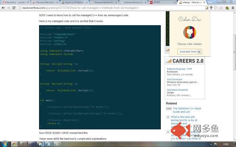This screenshot has width=236, height=147.
Task: Close the SPORT tab
Action: click(174, 3)
